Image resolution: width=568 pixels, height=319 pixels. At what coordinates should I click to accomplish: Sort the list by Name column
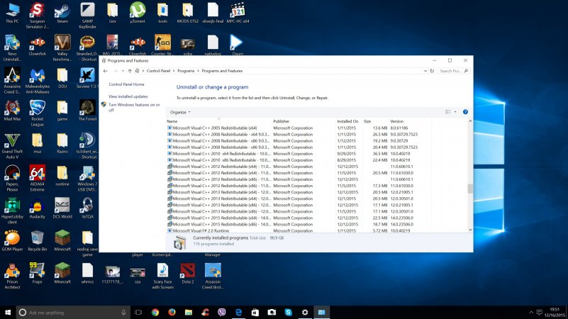click(x=218, y=121)
